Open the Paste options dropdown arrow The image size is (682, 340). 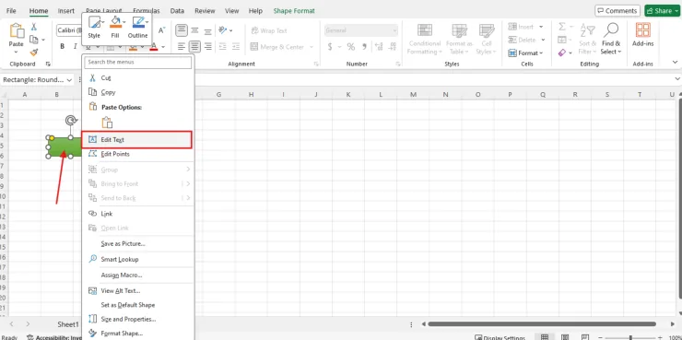pos(17,53)
